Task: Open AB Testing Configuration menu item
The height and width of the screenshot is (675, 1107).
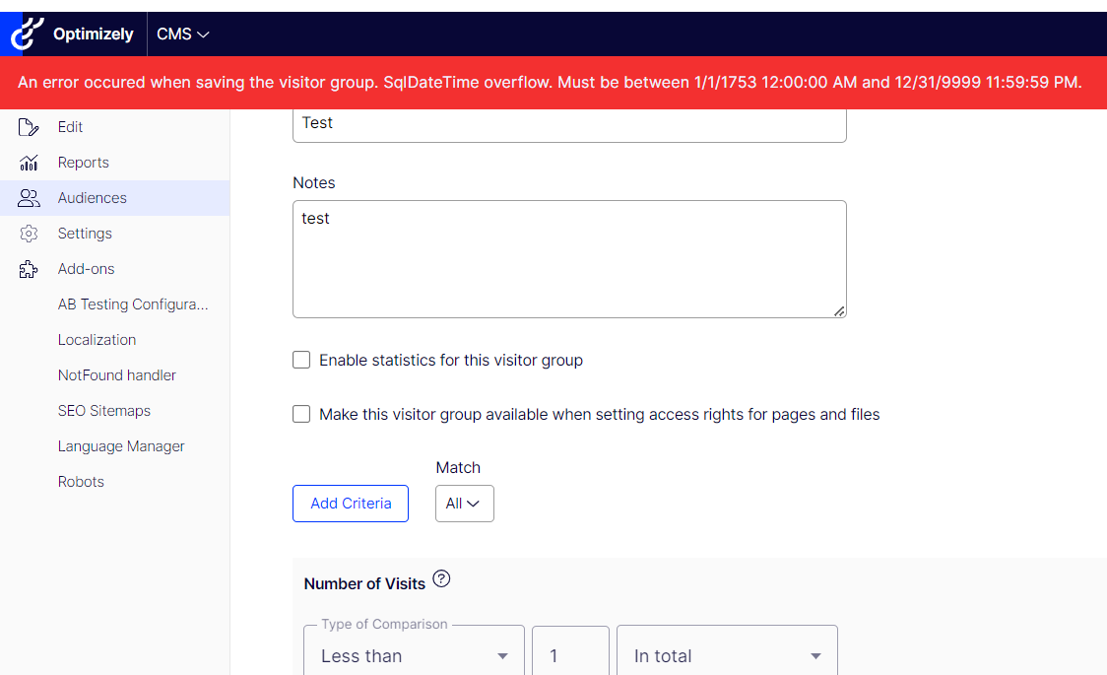Action: click(133, 304)
